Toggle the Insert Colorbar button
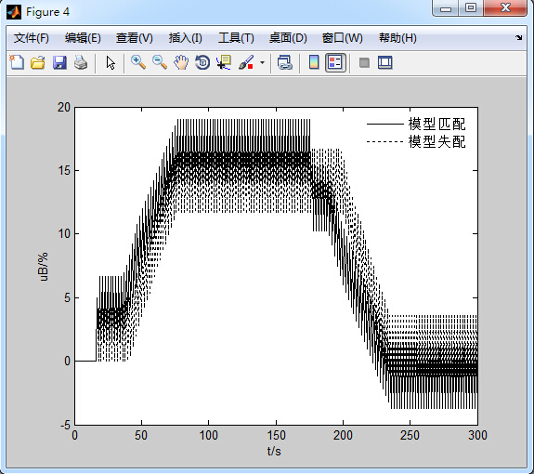Viewport: 534px width, 474px height. coord(314,62)
